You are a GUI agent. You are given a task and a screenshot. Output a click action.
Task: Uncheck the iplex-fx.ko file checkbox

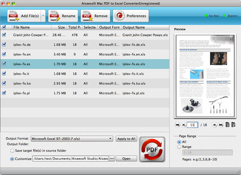coord(4,83)
